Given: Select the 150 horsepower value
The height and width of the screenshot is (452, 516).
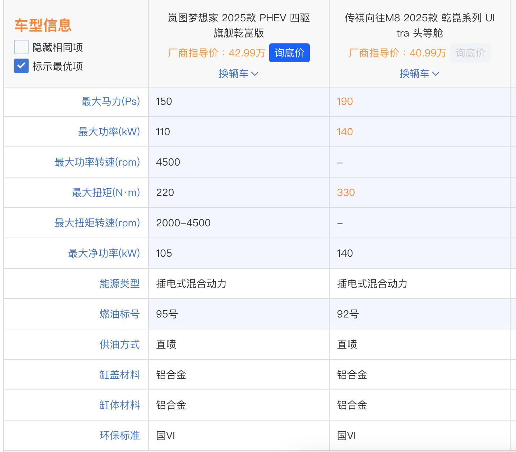Looking at the screenshot, I should 164,101.
